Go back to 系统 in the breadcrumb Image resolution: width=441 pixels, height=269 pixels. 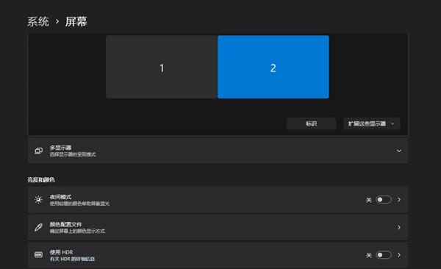38,21
